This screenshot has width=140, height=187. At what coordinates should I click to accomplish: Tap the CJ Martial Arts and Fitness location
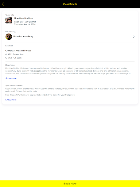18,50
